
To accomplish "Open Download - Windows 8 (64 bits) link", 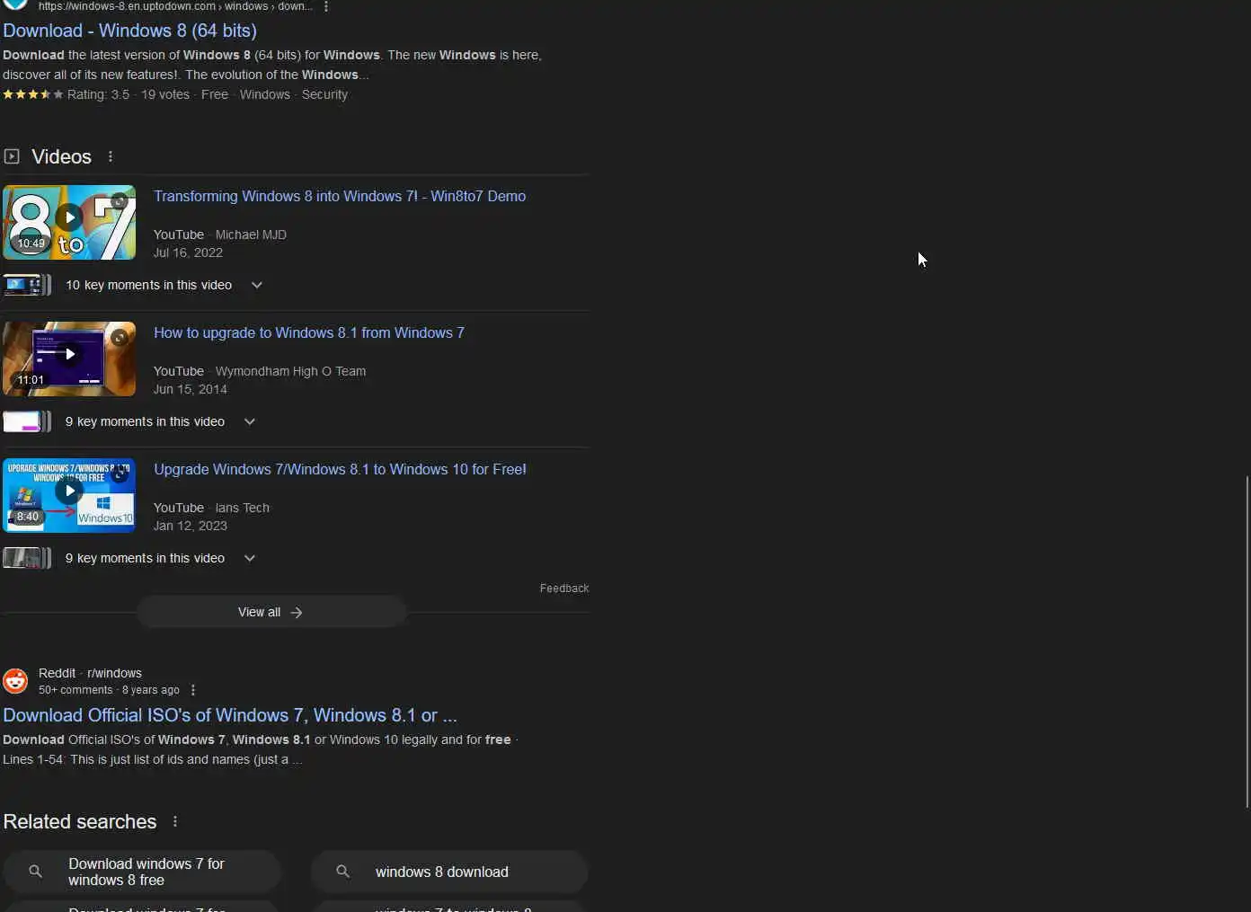I will click(129, 31).
